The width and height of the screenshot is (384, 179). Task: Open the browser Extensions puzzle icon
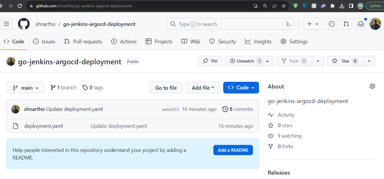[333, 6]
